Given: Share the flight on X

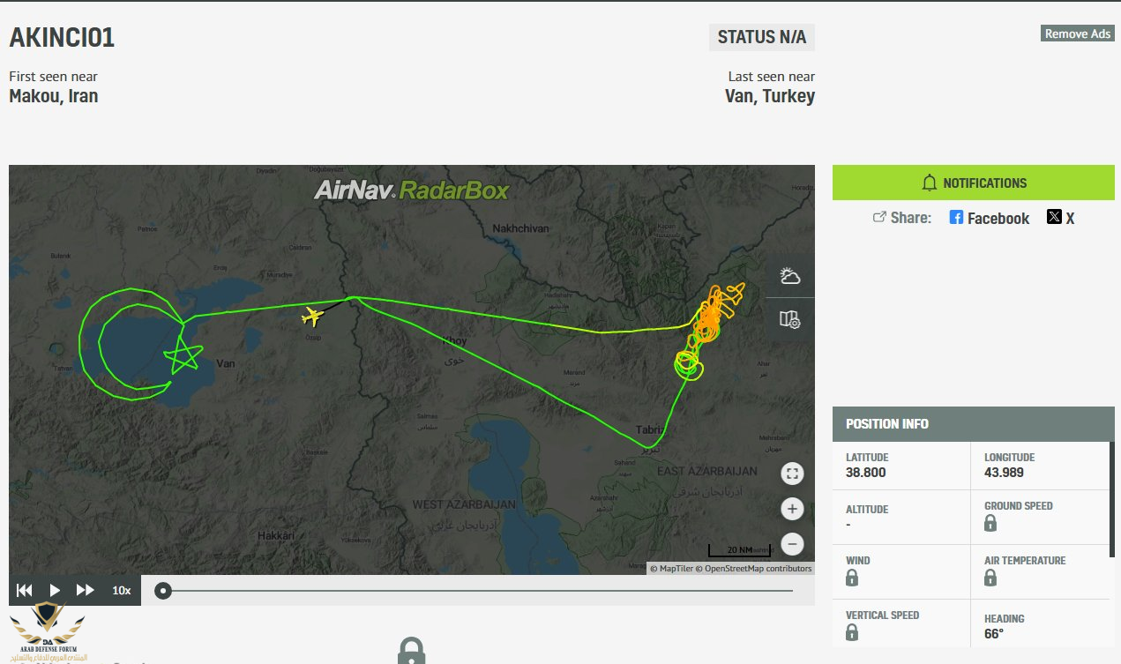Looking at the screenshot, I should 1060,218.
